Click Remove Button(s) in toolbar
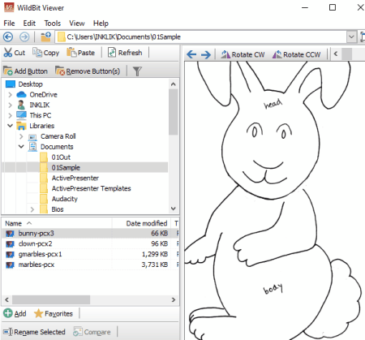 (x=88, y=71)
